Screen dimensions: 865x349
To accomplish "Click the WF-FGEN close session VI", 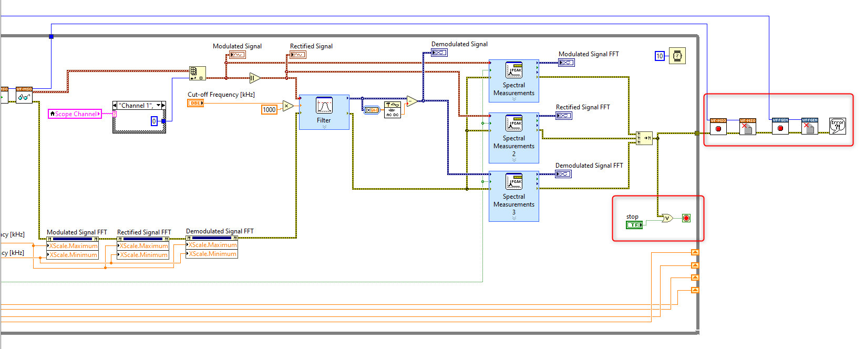I will [x=809, y=126].
